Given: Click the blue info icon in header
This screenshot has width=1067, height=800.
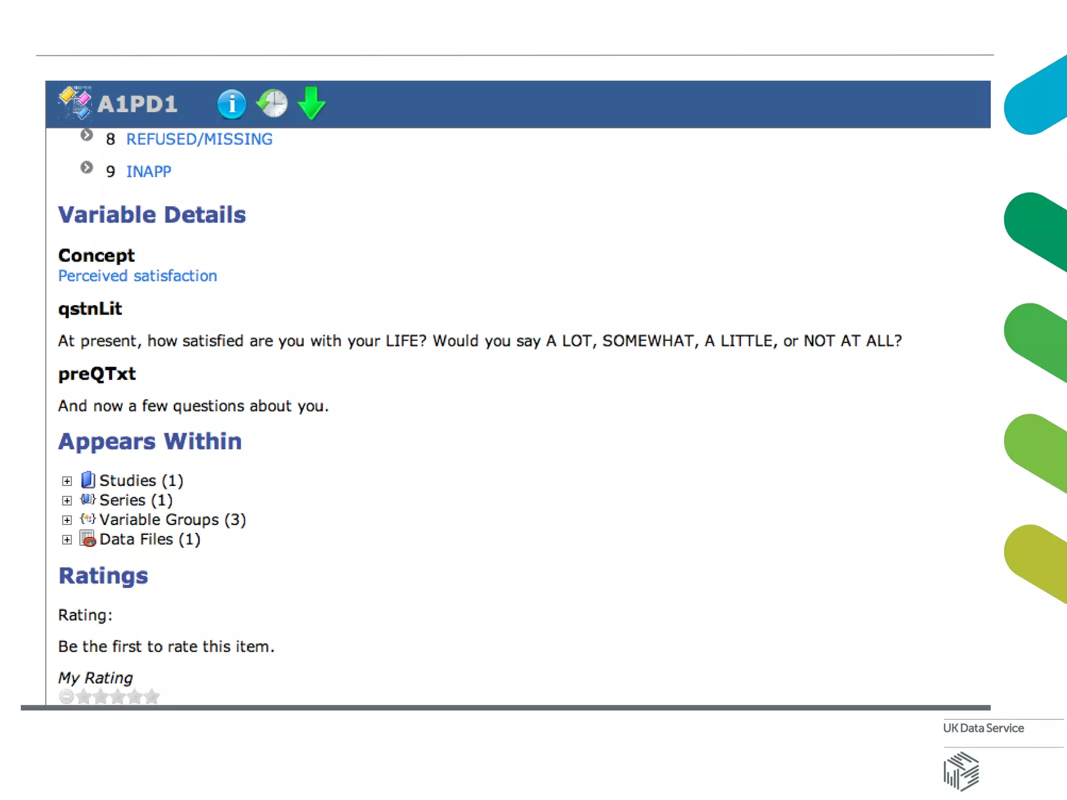Looking at the screenshot, I should [x=231, y=104].
